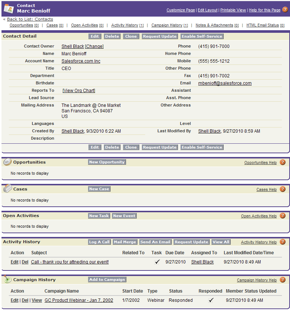This screenshot has width=290, height=311.
Task: Jump to the HTML Email Status [0] link
Action: click(265, 25)
